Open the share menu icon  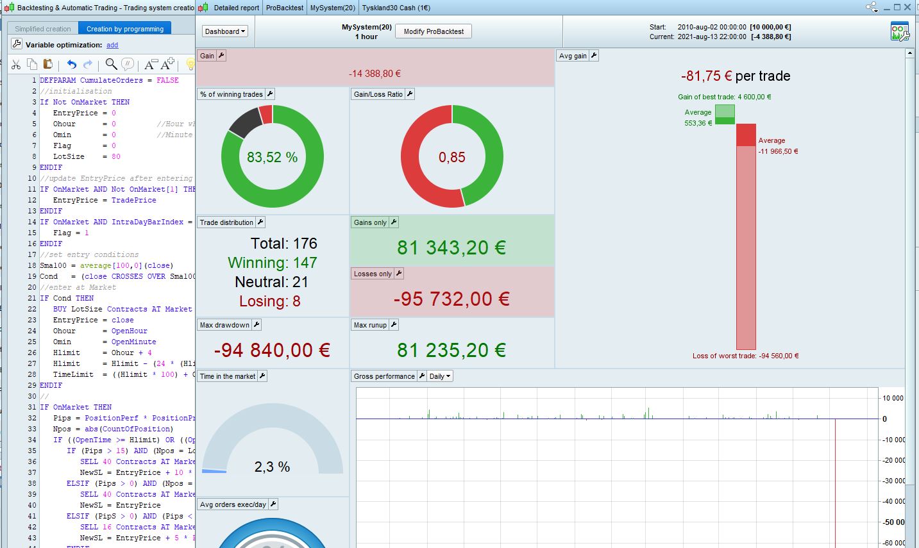click(872, 8)
